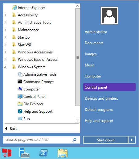Select the 'Windows System' text label

[x=32, y=67]
